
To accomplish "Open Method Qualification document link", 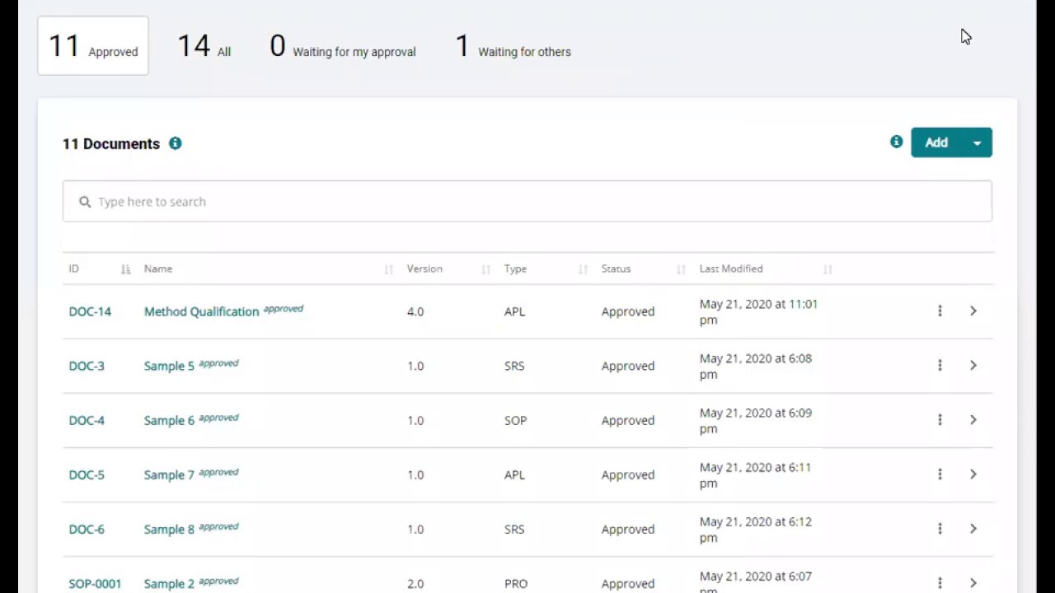I will pyautogui.click(x=201, y=311).
